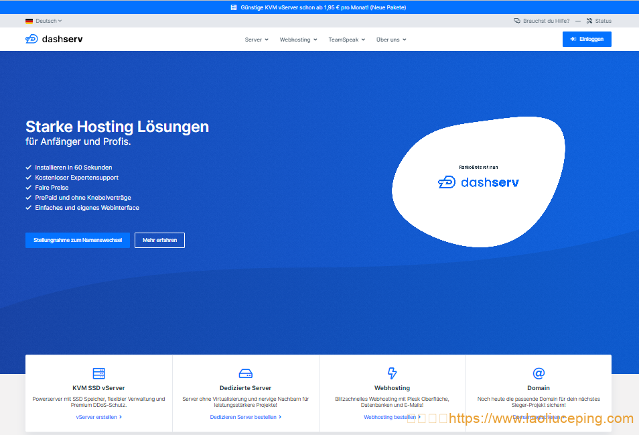Click the Einloggen button
The height and width of the screenshot is (435, 639).
[x=587, y=39]
